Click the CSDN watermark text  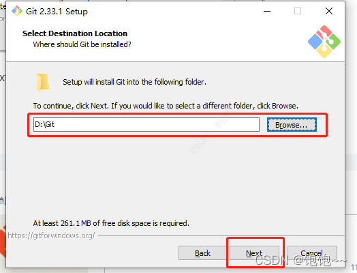[300, 260]
